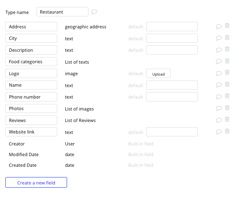Click the Address field name box
This screenshot has height=198, width=239.
click(x=31, y=27)
